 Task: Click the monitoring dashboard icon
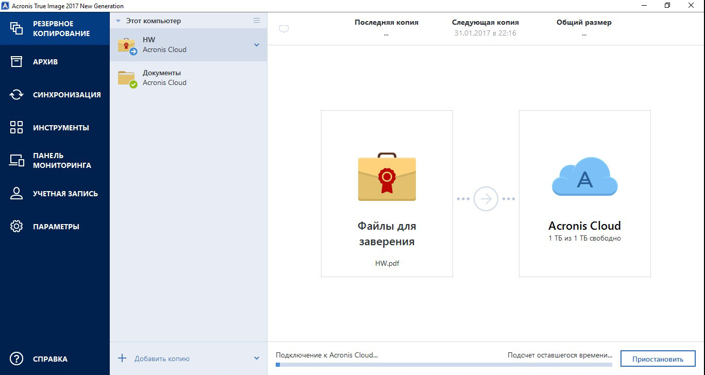click(x=16, y=160)
